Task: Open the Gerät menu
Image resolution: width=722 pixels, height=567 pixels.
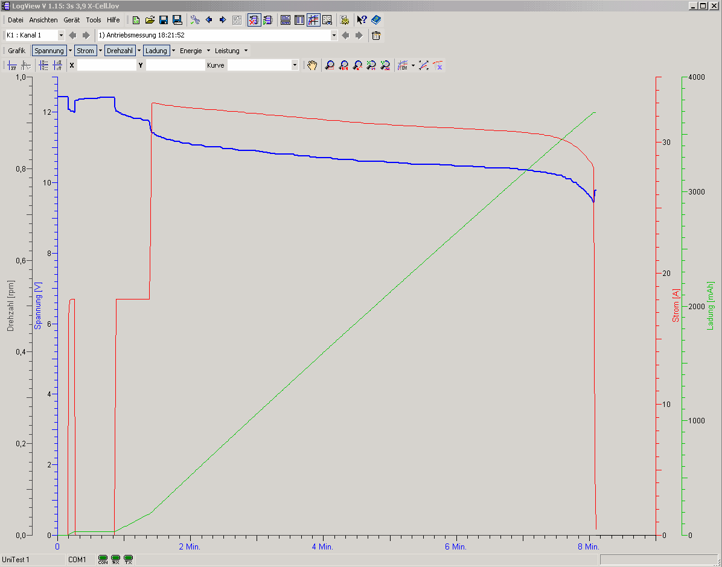Action: pyautogui.click(x=72, y=20)
